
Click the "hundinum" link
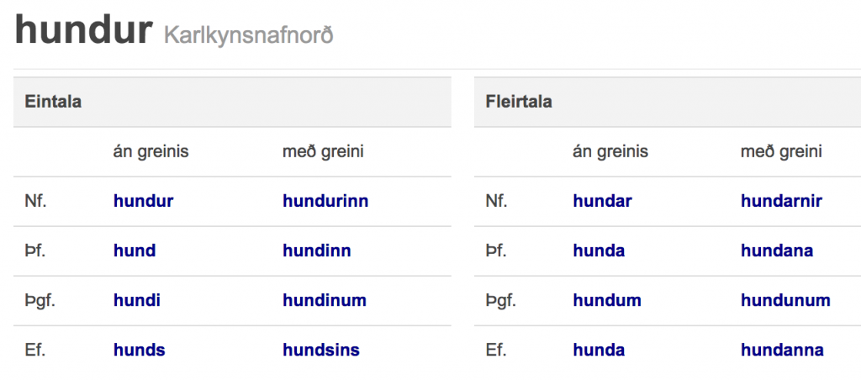(325, 301)
